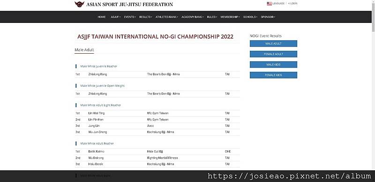Click the US flag language icon
This screenshot has width=375, height=182.
click(x=269, y=4)
